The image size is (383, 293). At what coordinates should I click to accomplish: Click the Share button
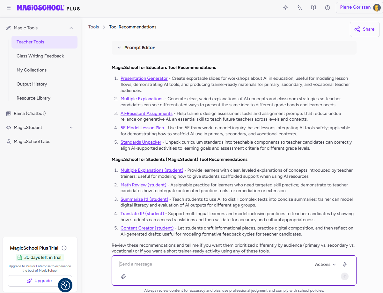coord(365,29)
